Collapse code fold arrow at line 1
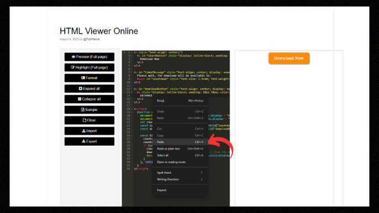The height and width of the screenshot is (213, 379). [131, 52]
